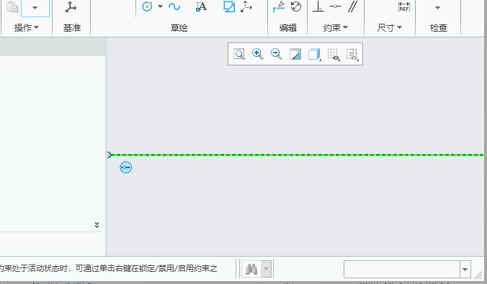The width and height of the screenshot is (487, 284).
Task: Expand the 约束 group dropdown
Action: pos(336,27)
